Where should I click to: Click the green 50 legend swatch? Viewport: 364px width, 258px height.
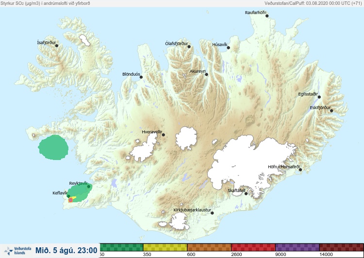[121, 247]
